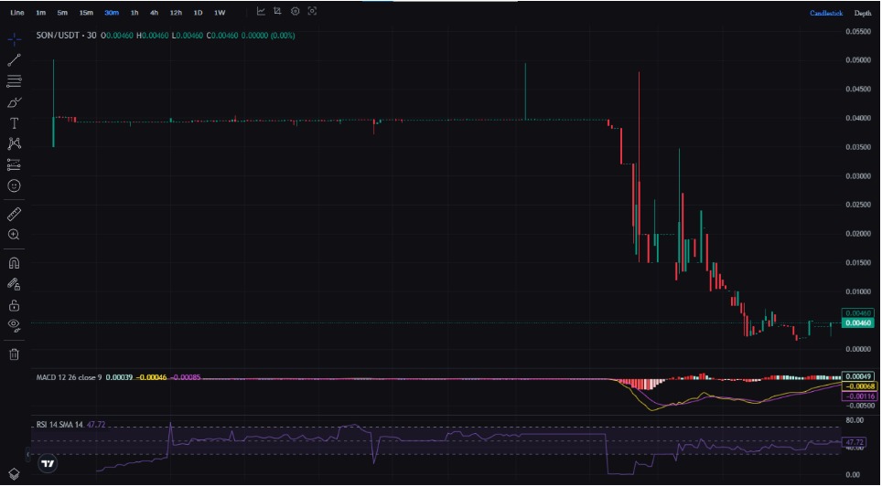Select the 15m timeframe
The image size is (882, 486).
pyautogui.click(x=86, y=13)
